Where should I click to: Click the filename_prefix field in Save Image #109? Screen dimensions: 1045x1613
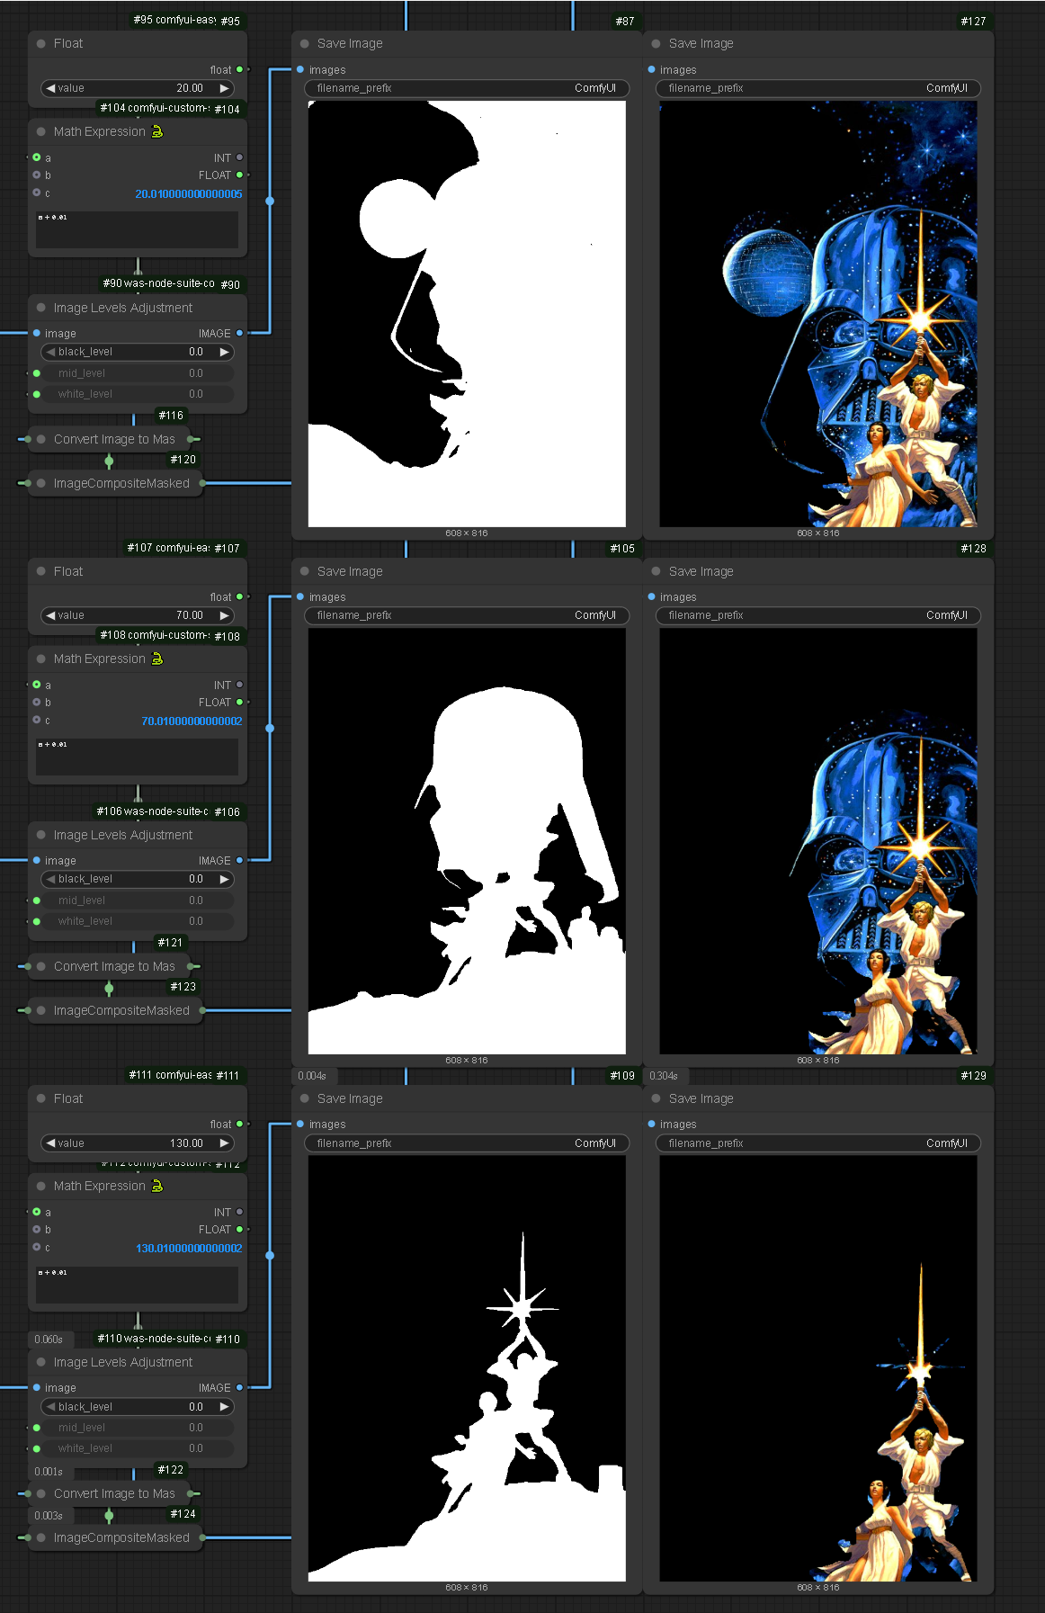click(x=467, y=1143)
